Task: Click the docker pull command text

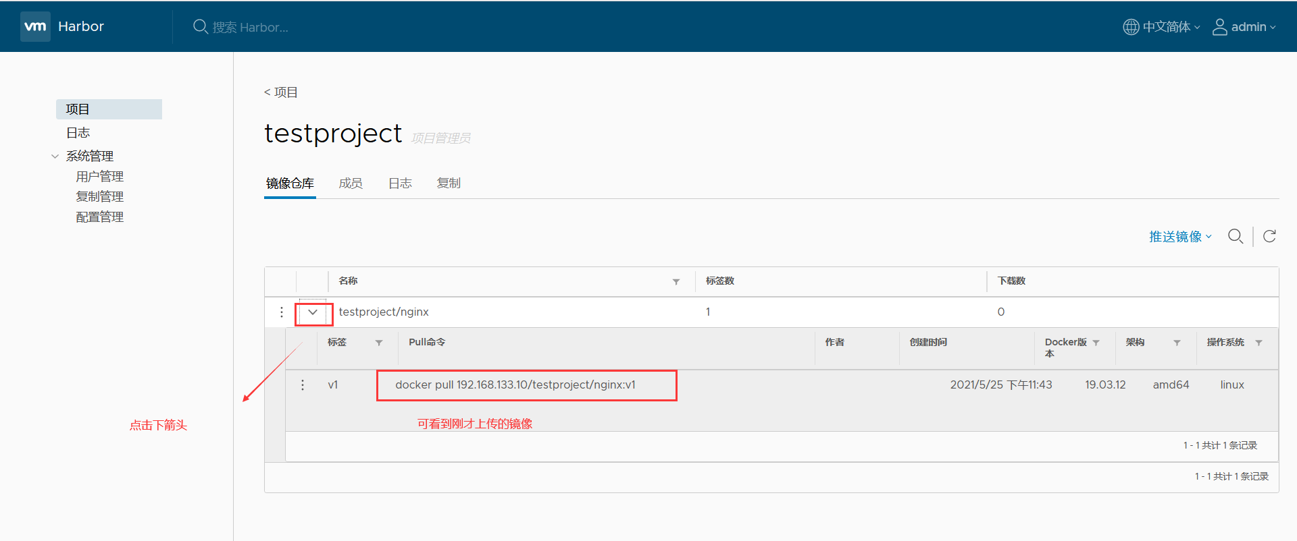Action: [x=515, y=385]
